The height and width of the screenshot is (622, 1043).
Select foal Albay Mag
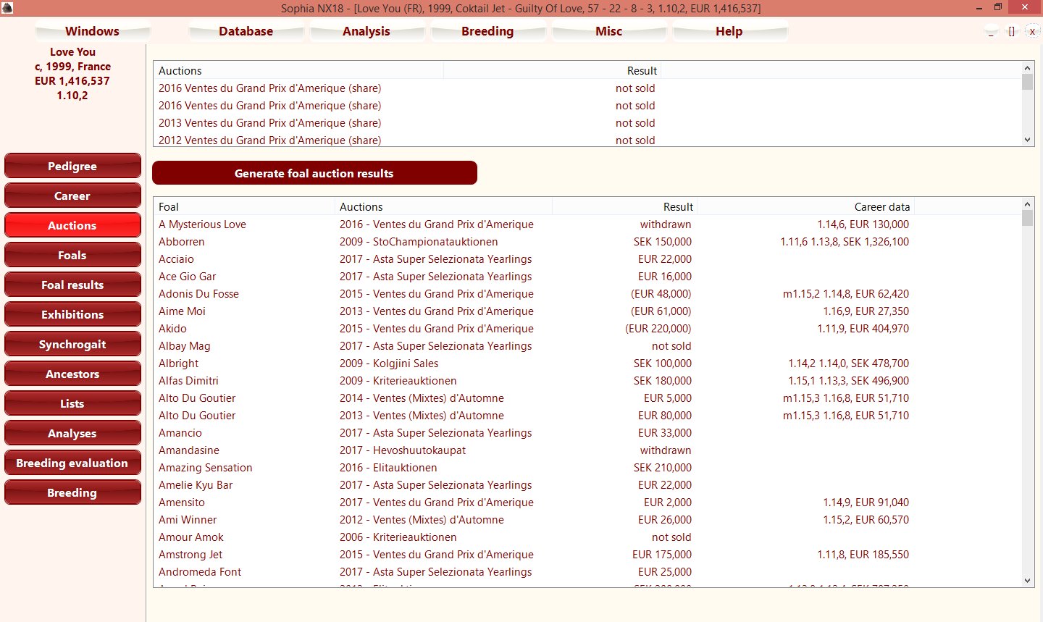[184, 345]
